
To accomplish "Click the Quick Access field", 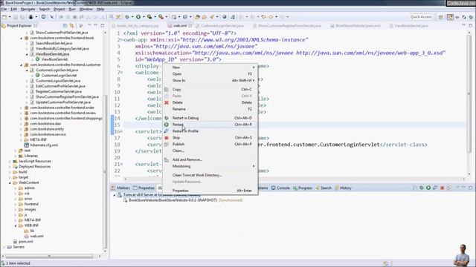I will coord(421,17).
